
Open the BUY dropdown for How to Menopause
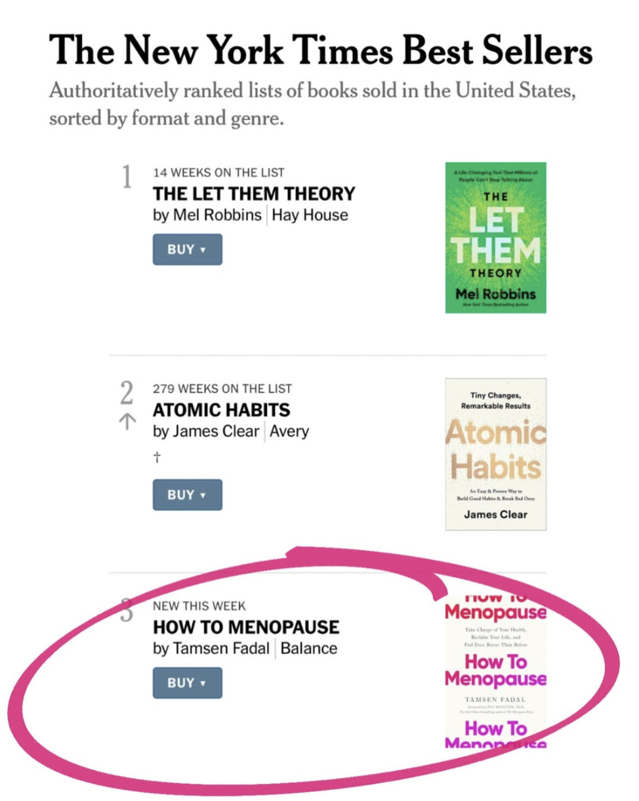[x=187, y=683]
